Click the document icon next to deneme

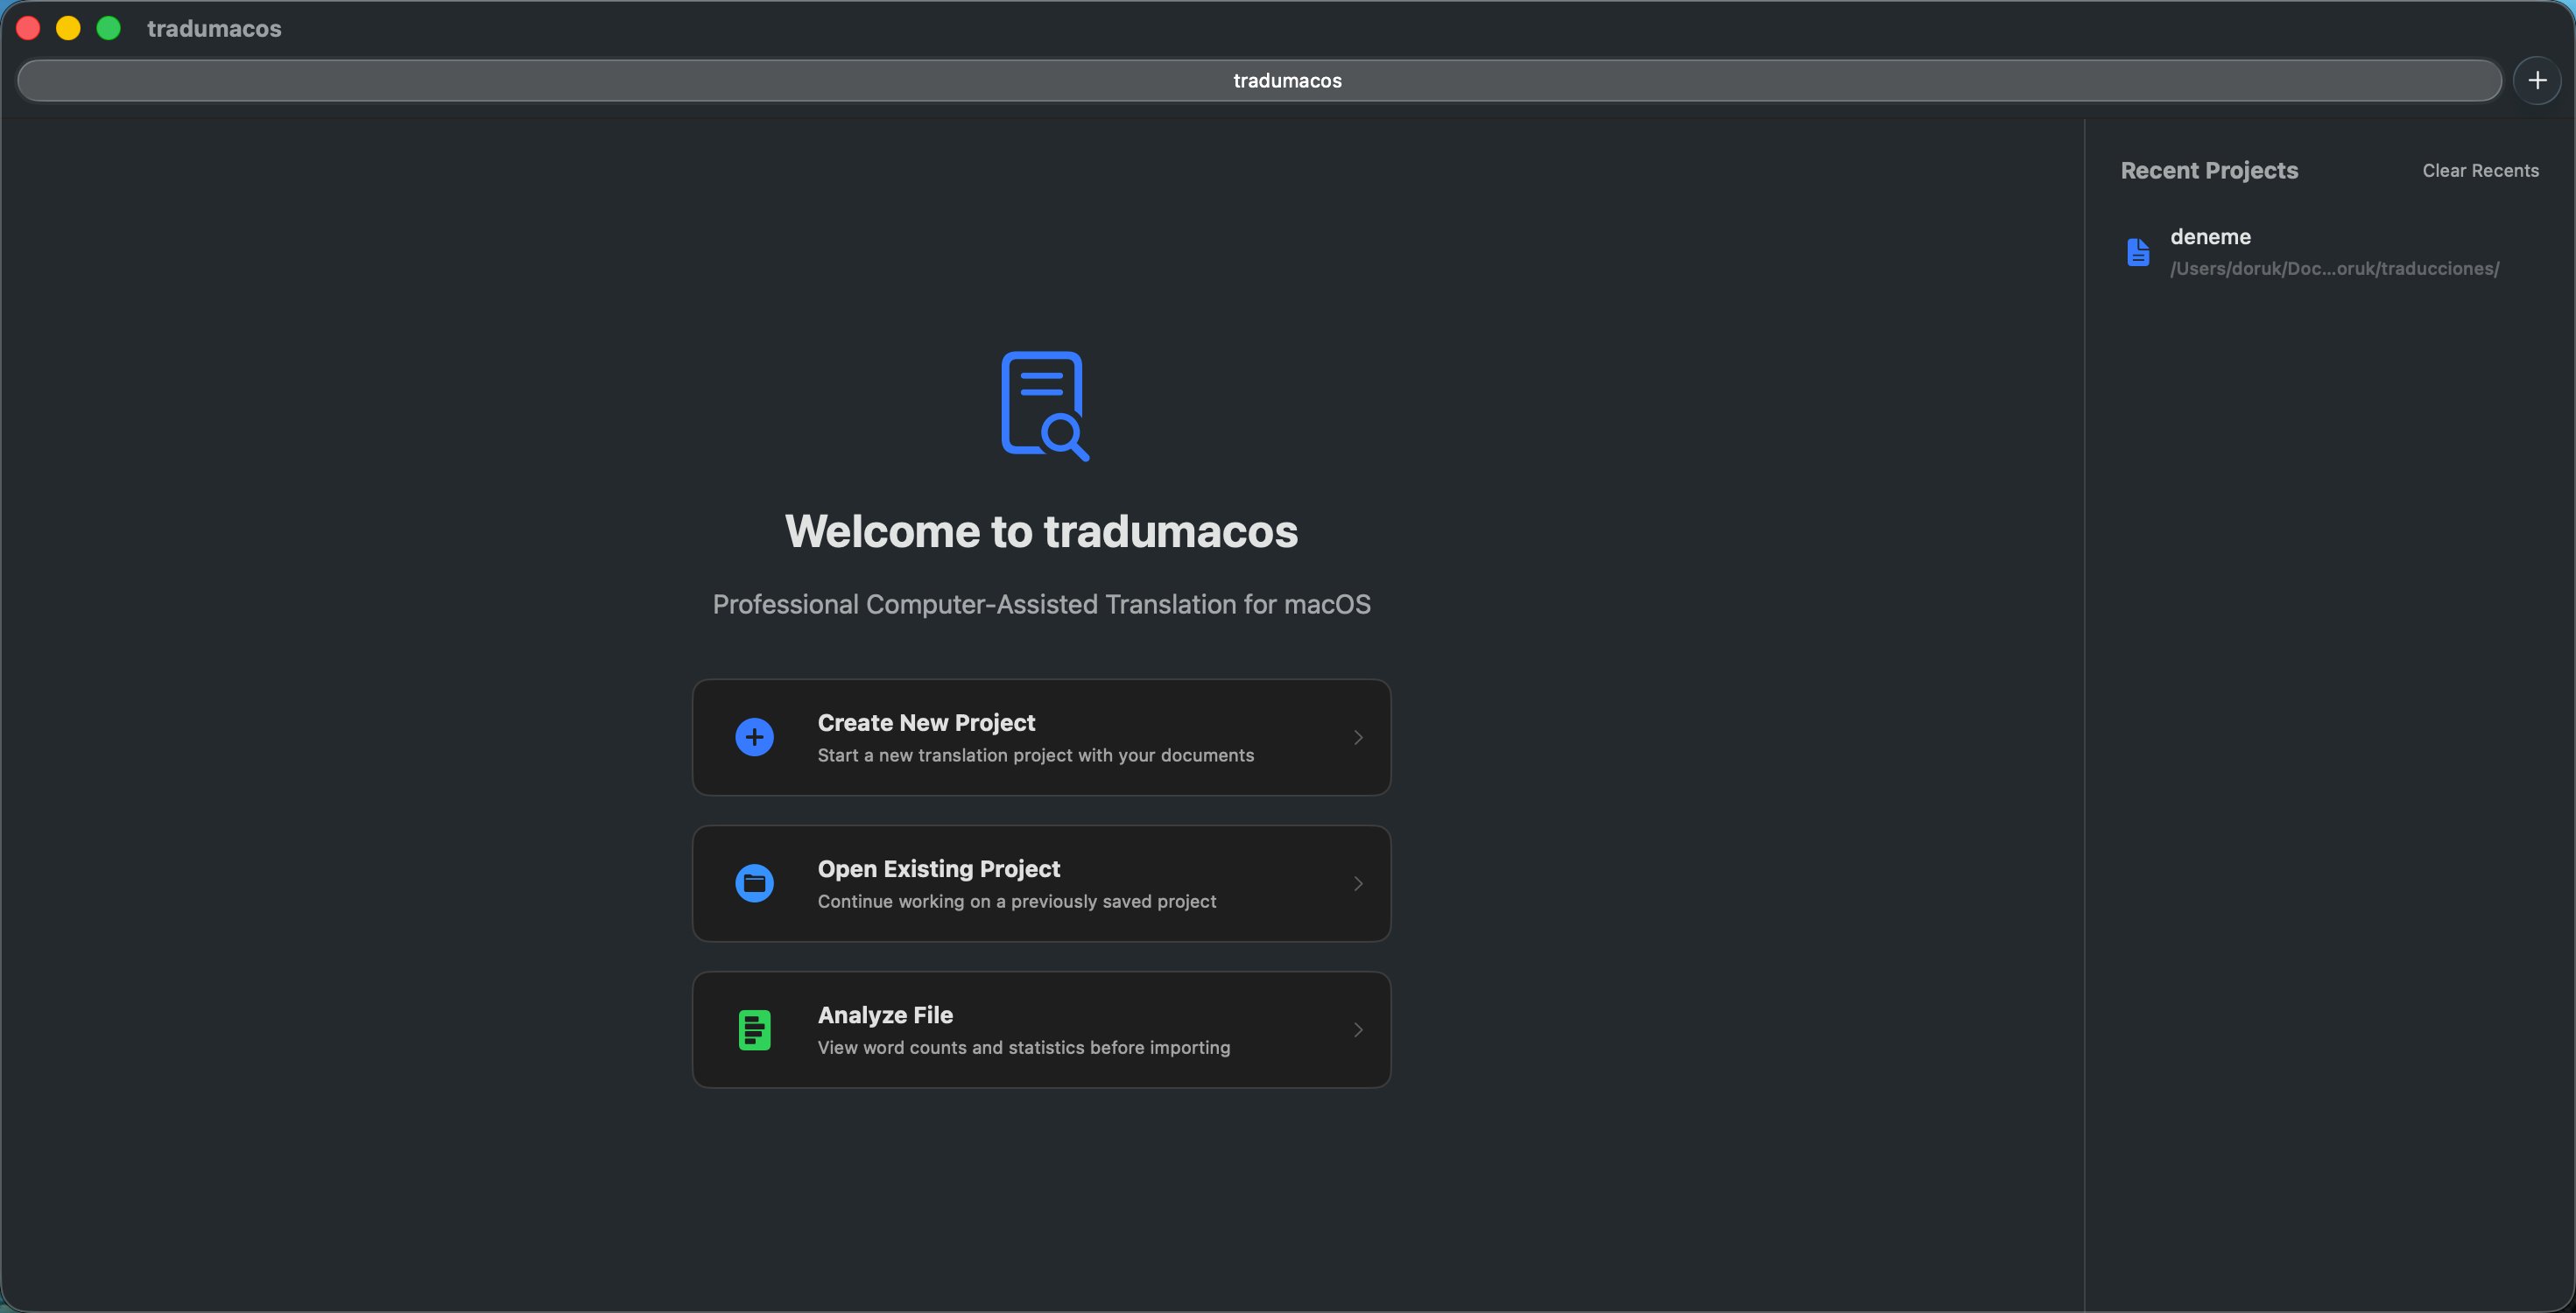click(2138, 252)
